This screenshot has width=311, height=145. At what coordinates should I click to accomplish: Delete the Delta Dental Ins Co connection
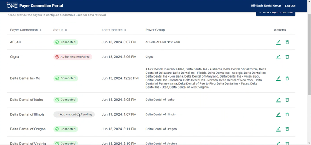287,78
